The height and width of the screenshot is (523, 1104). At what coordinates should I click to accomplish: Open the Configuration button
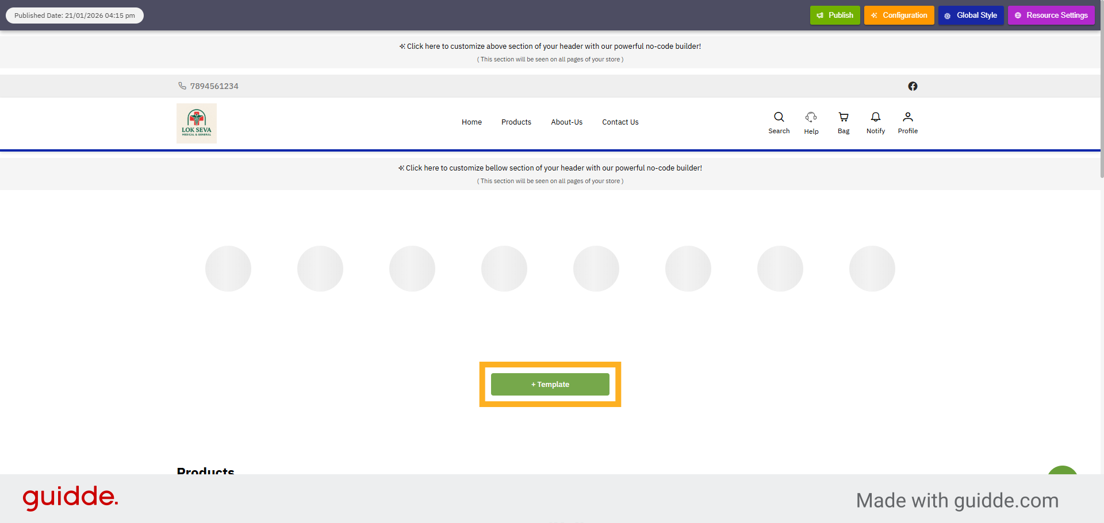pos(899,16)
